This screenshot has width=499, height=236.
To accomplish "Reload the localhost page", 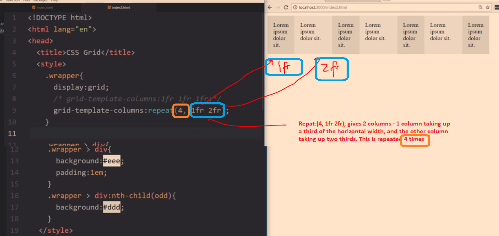I will pyautogui.click(x=286, y=7).
